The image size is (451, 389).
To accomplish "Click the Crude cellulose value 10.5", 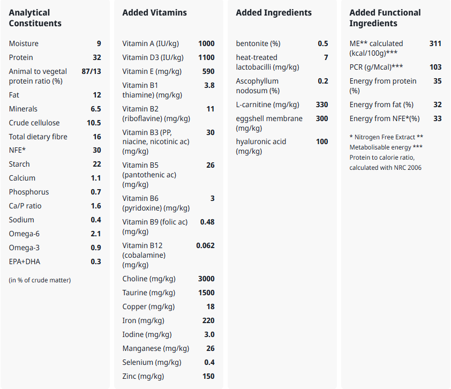I will [x=94, y=123].
